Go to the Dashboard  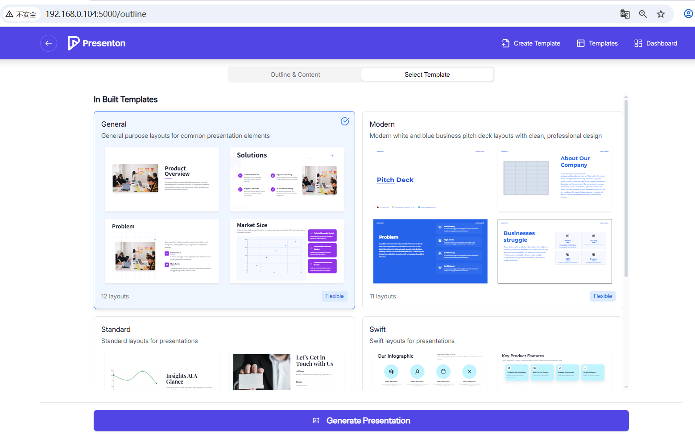pyautogui.click(x=656, y=43)
